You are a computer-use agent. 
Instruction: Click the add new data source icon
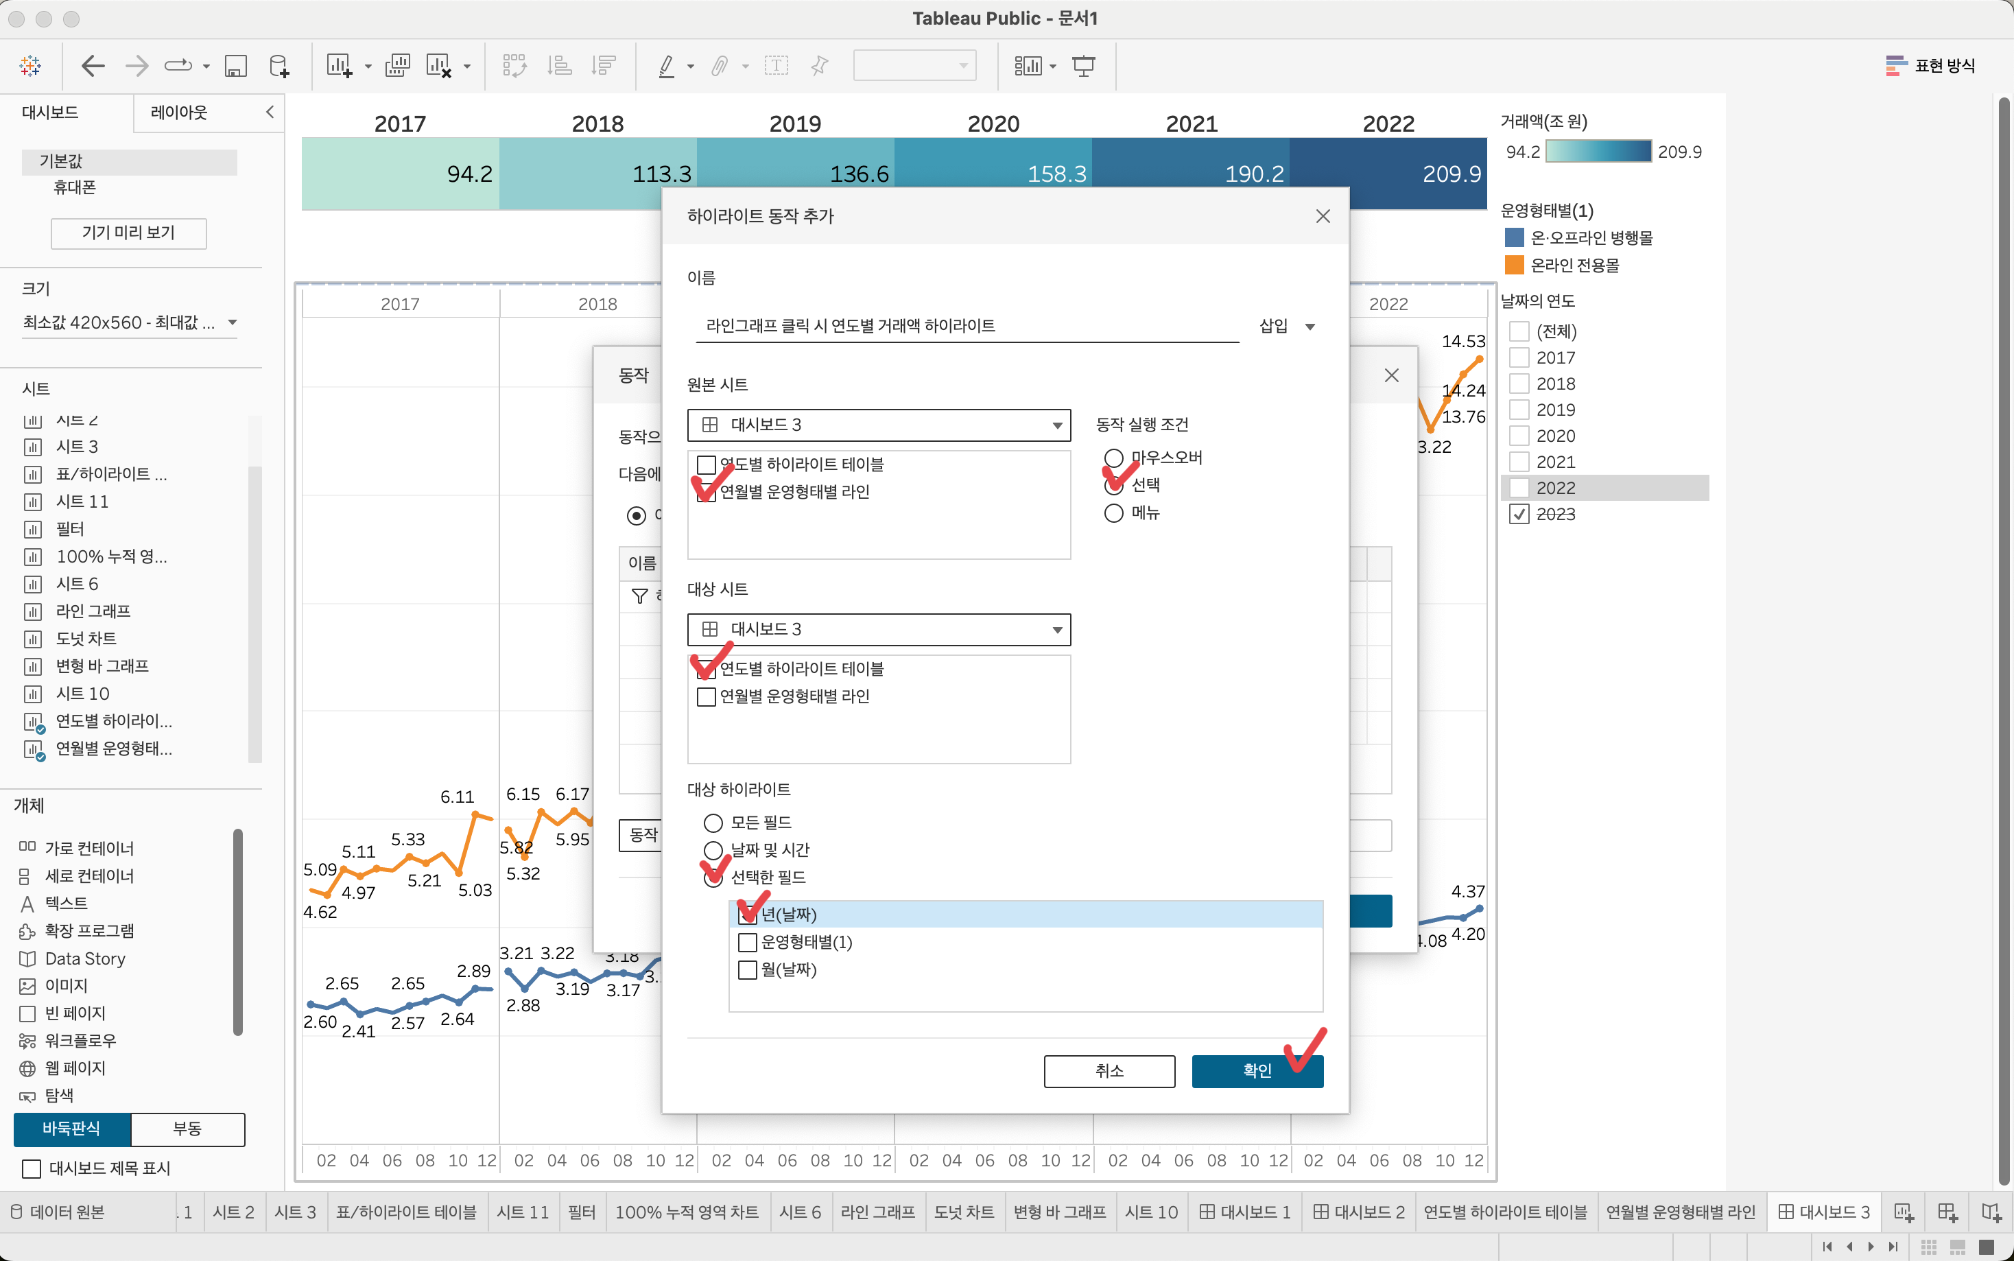tap(279, 66)
